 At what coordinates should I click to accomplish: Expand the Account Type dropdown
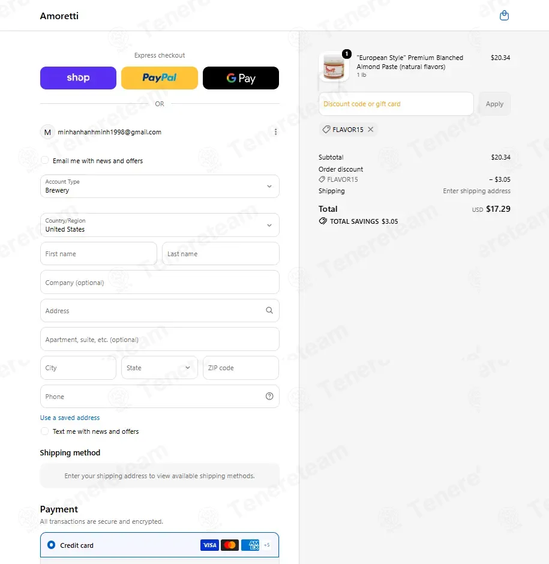click(160, 187)
